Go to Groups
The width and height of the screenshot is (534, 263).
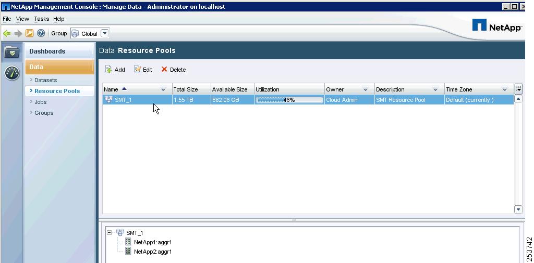coord(44,113)
